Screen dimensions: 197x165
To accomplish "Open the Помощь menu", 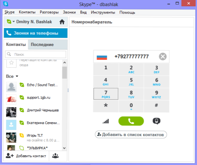I will click(127, 12).
